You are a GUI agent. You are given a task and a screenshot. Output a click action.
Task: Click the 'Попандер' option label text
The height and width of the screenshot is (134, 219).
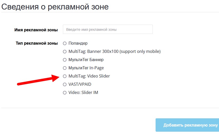[78, 43]
